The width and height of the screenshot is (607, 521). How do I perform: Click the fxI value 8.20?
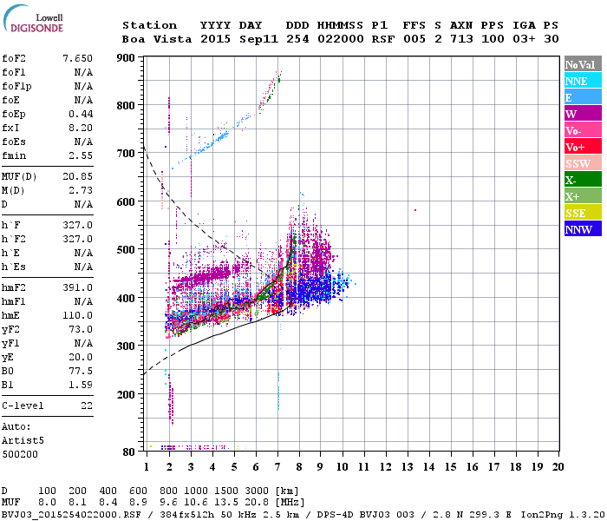click(81, 128)
